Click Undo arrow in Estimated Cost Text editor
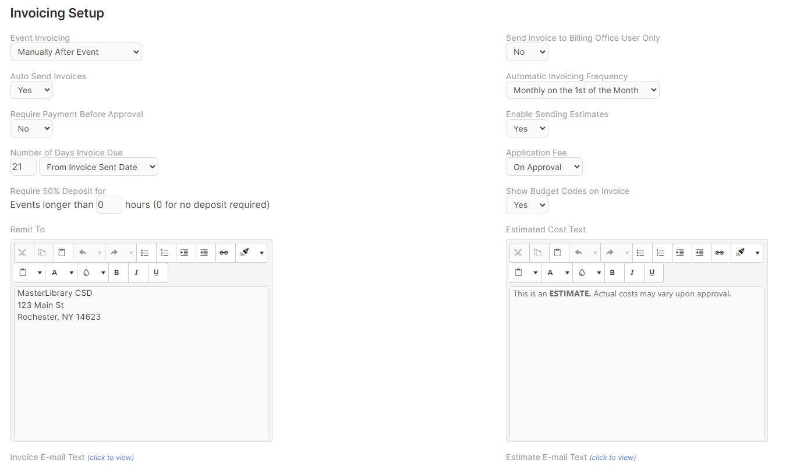Image resolution: width=793 pixels, height=467 pixels. (x=578, y=253)
